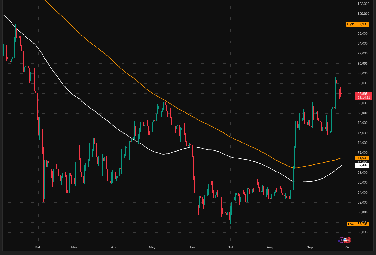
Task: Click the current price value 83,885
Action: (x=363, y=94)
